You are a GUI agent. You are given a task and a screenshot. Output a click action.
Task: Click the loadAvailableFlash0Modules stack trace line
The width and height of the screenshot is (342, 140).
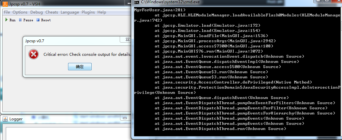coord(237,18)
